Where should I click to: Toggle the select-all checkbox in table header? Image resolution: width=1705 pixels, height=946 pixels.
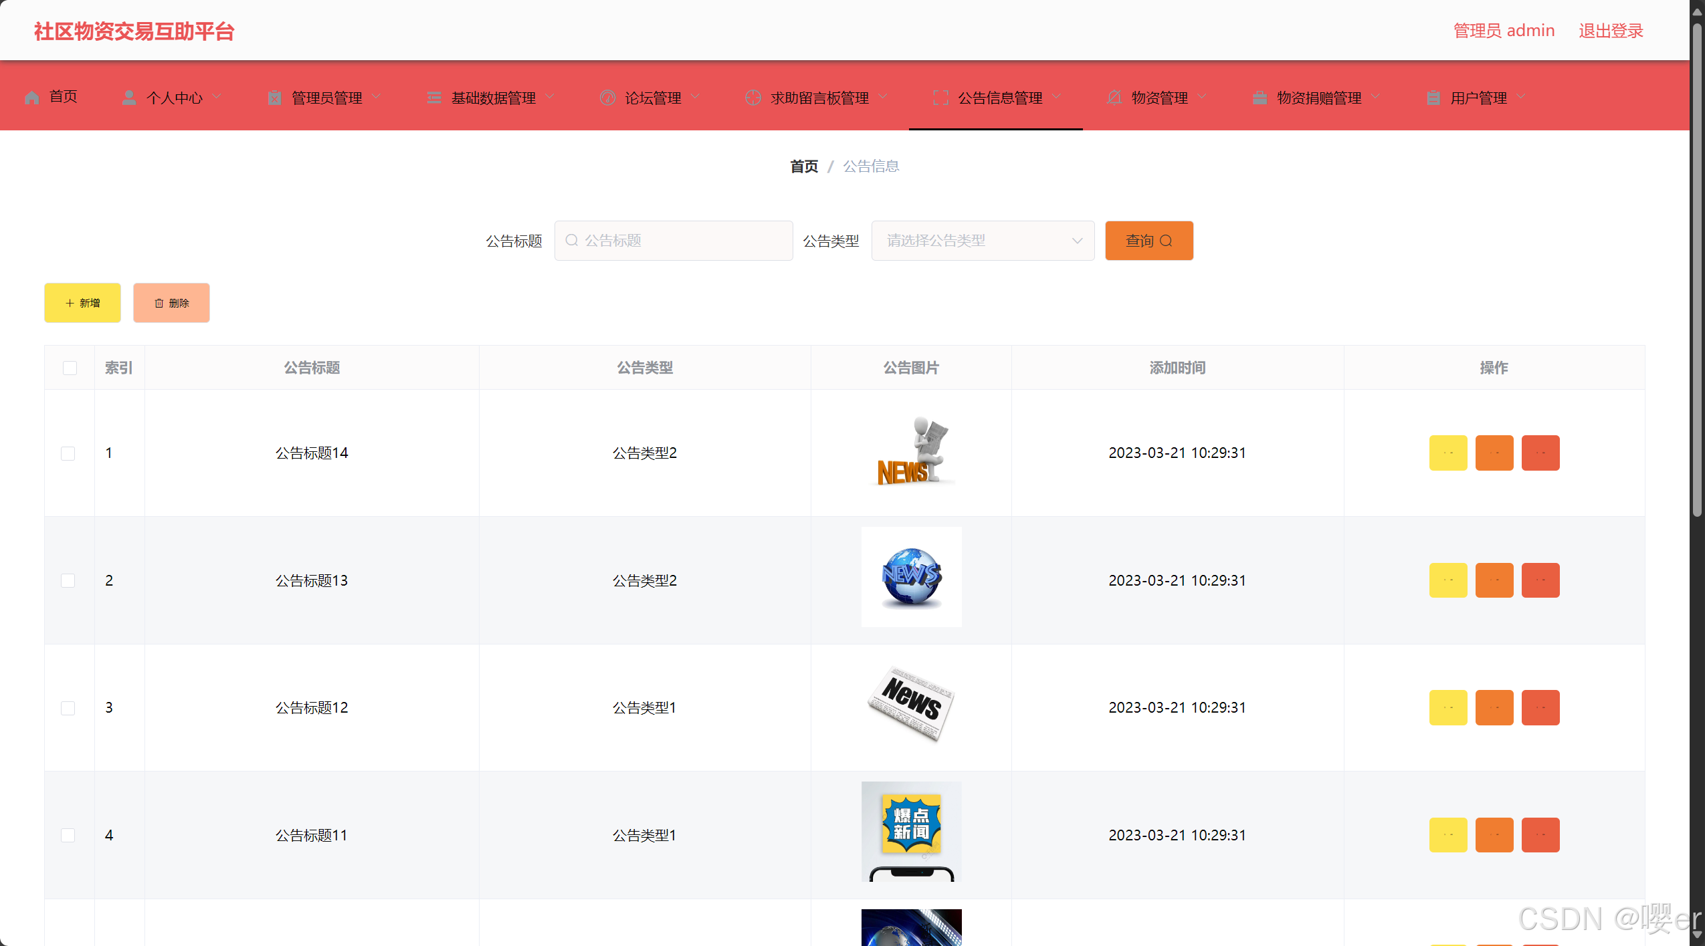70,368
